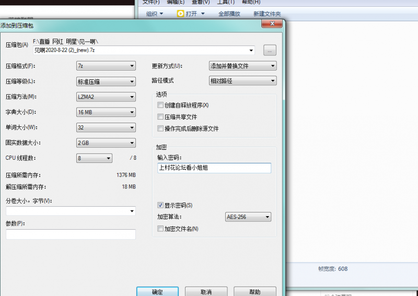Open the 更新方式 dropdown
The height and width of the screenshot is (296, 418).
(x=242, y=66)
